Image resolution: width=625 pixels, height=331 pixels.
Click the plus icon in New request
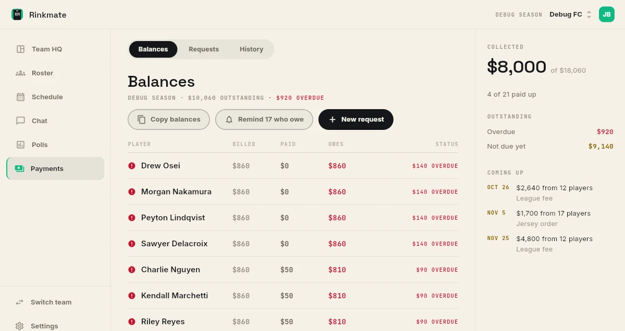pos(332,120)
